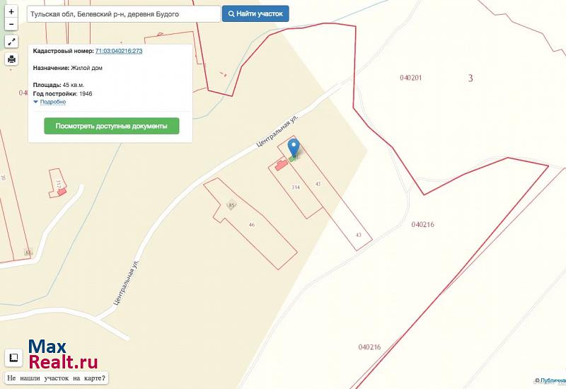Click the blue location pin marker
The width and height of the screenshot is (566, 389).
coord(294,148)
